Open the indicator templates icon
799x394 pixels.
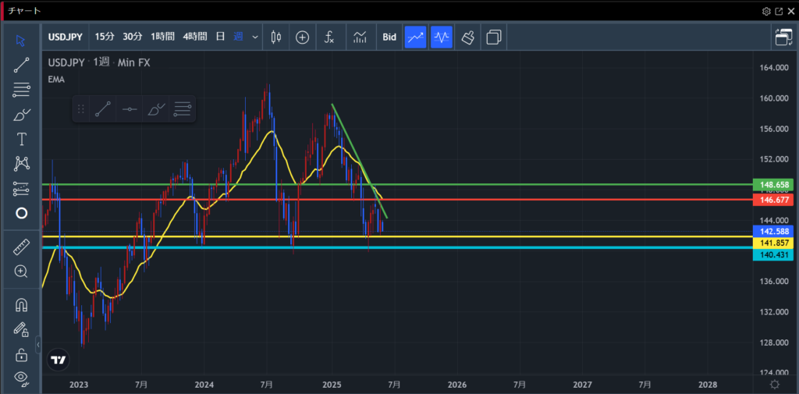(360, 37)
